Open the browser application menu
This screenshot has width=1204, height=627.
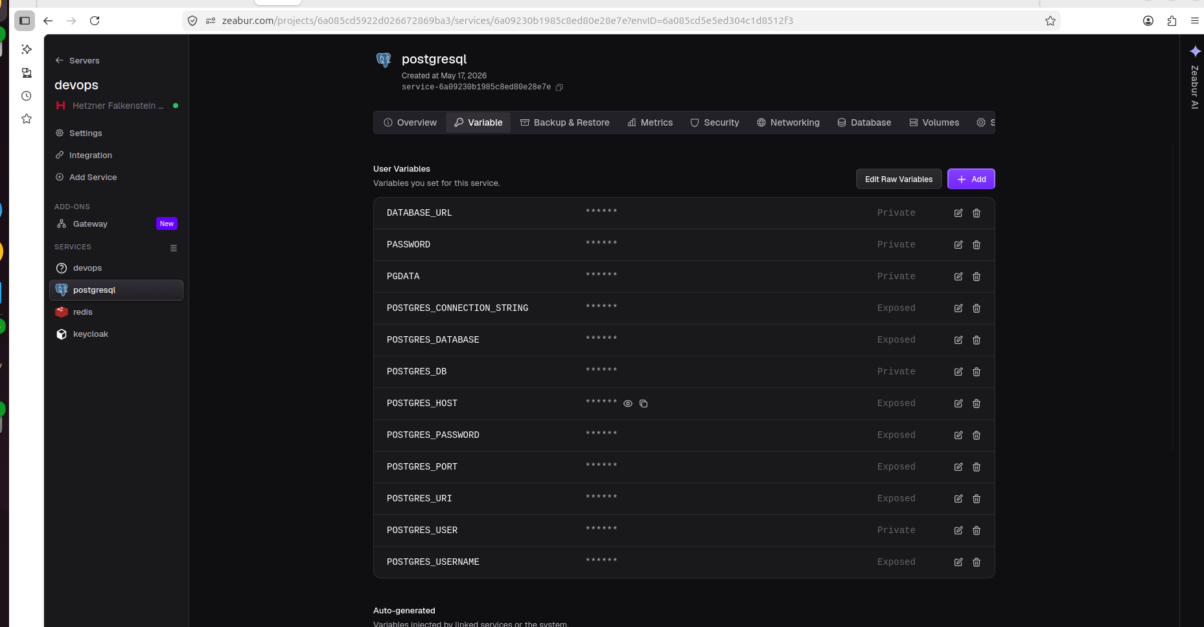[1195, 21]
